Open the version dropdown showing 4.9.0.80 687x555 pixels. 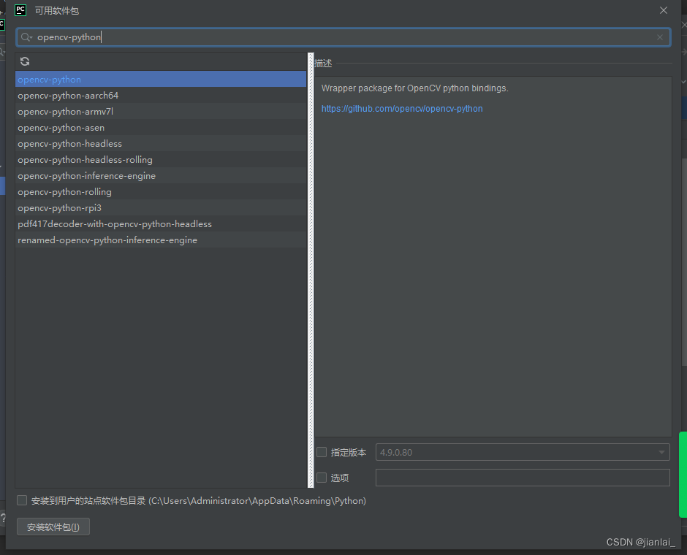click(x=661, y=452)
